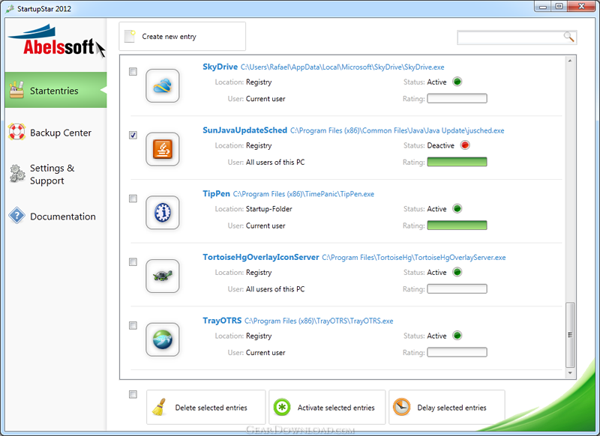Open the TrayOTRS entry name link
The height and width of the screenshot is (436, 600).
point(222,320)
